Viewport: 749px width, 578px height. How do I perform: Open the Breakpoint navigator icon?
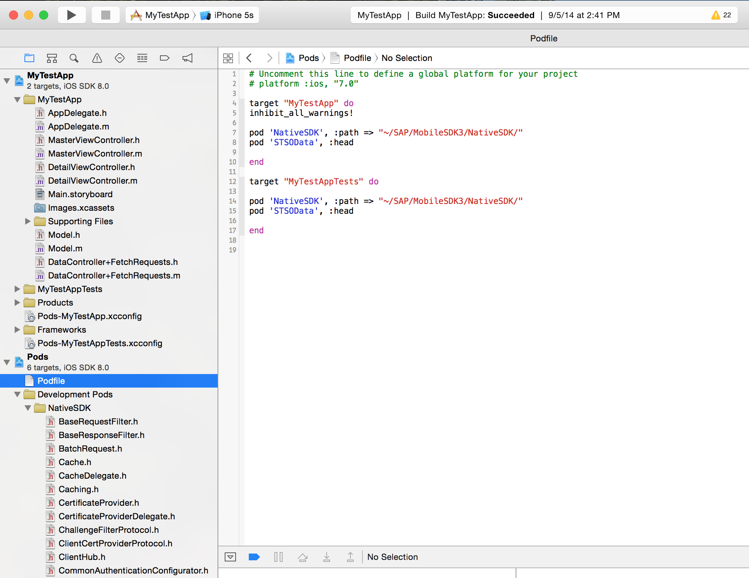(x=164, y=58)
